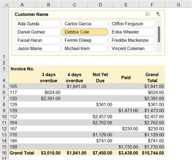The image size is (192, 160).
Task: Select invoice 139 cell
Action: coord(22,111)
